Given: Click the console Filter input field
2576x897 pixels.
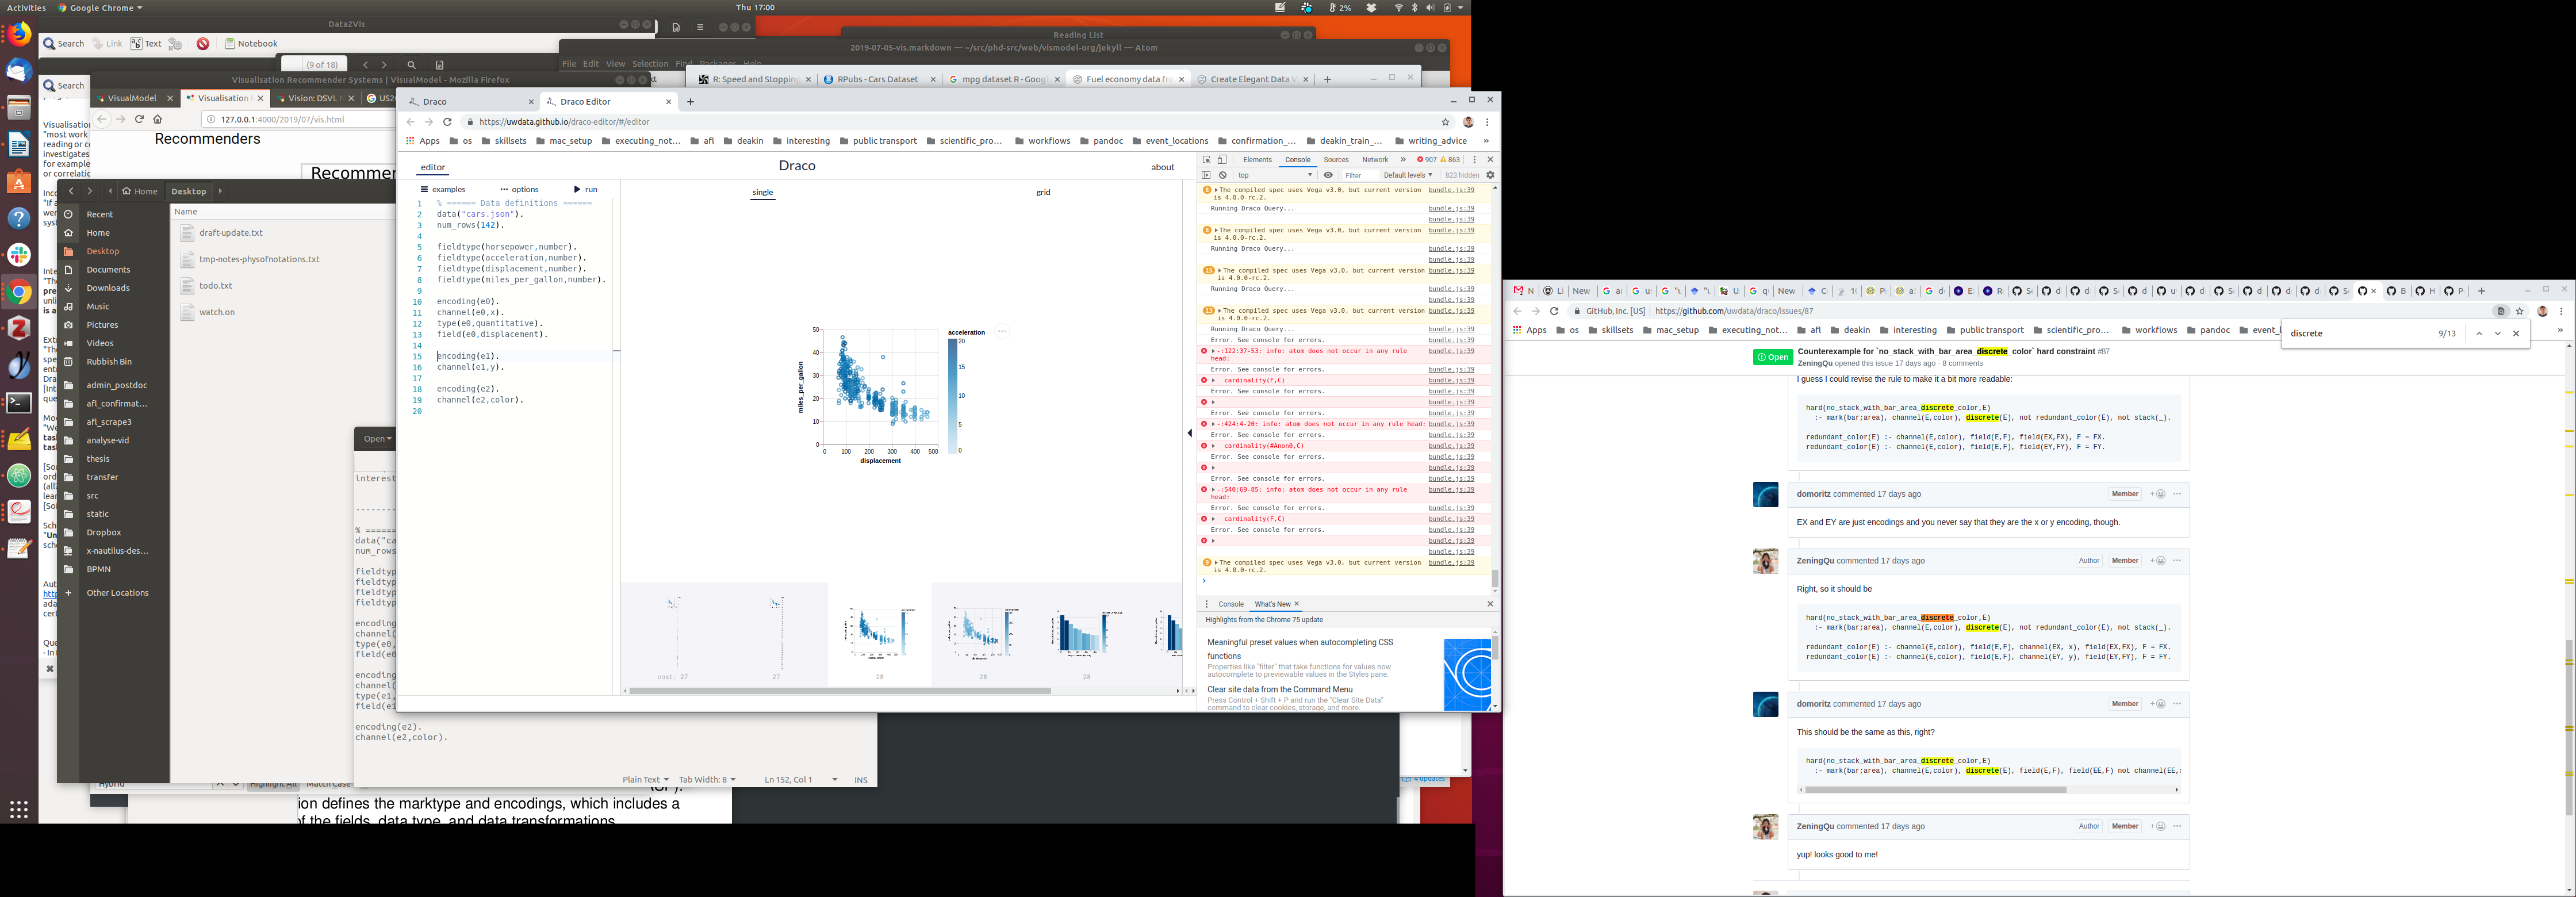Looking at the screenshot, I should (x=1358, y=175).
